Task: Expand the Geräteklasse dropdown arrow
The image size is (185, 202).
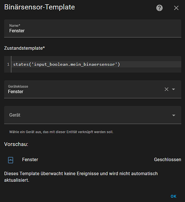Action: tap(173, 89)
